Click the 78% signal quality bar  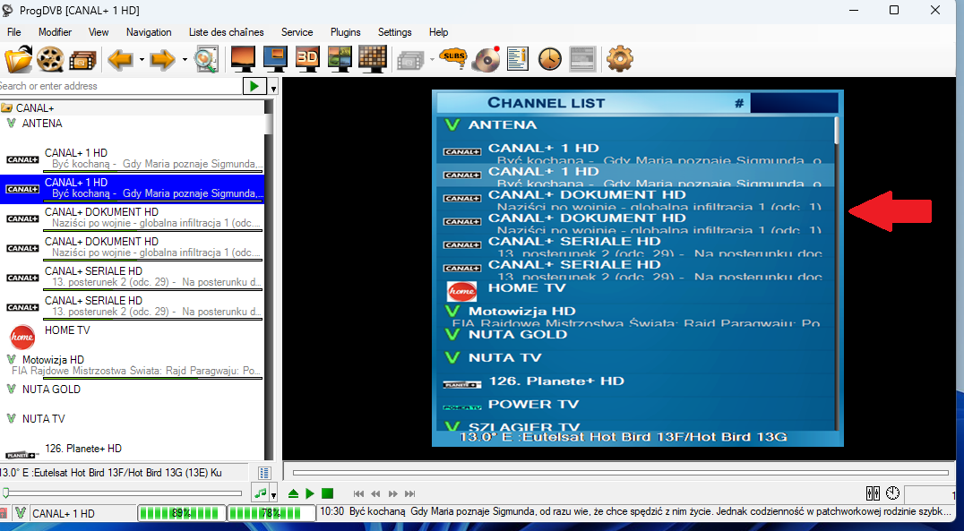click(271, 512)
